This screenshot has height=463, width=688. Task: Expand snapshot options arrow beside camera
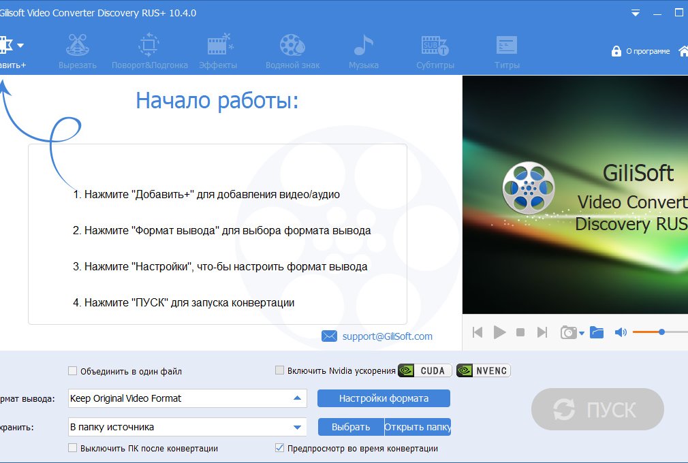(582, 333)
